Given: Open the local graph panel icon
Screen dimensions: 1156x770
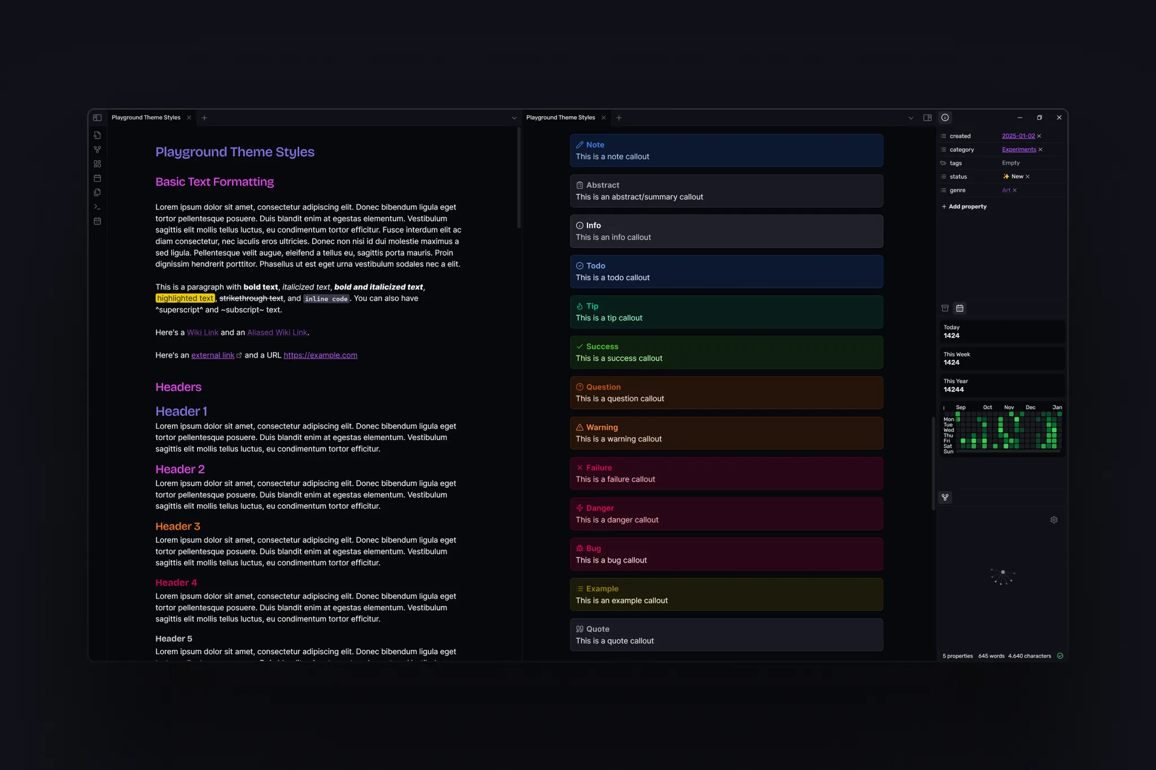Looking at the screenshot, I should pyautogui.click(x=945, y=497).
